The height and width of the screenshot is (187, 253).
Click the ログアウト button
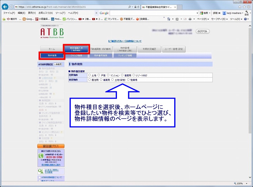(x=202, y=31)
